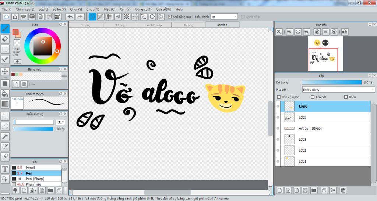Screen dimensions: 377x201
Task: Enable the parallel lines snap guide
Action: coord(101,17)
